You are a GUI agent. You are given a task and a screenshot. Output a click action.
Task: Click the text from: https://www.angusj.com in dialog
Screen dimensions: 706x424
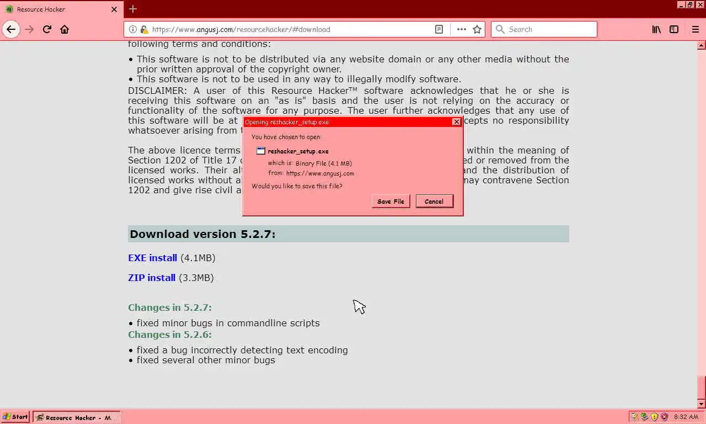point(311,173)
